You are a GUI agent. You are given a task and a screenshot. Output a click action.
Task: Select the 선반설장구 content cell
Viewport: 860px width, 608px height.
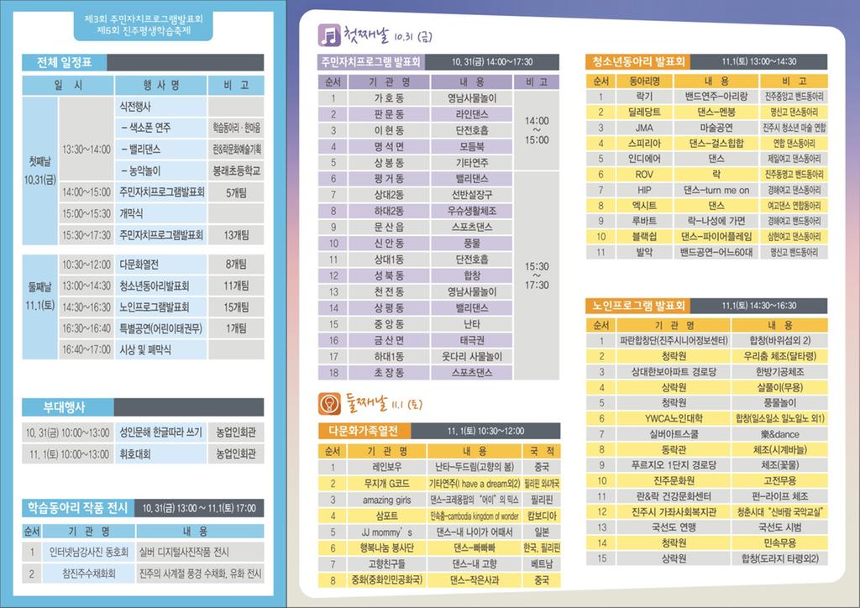(x=472, y=195)
